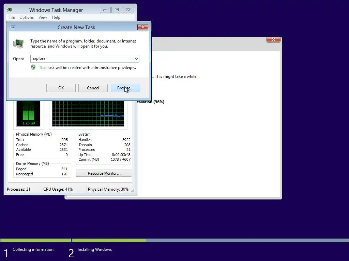Click the Processes: 21 status bar entry
The width and height of the screenshot is (349, 261).
point(18,189)
